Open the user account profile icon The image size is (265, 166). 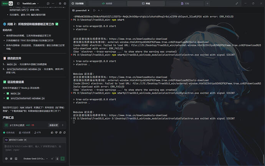tap(65, 3)
